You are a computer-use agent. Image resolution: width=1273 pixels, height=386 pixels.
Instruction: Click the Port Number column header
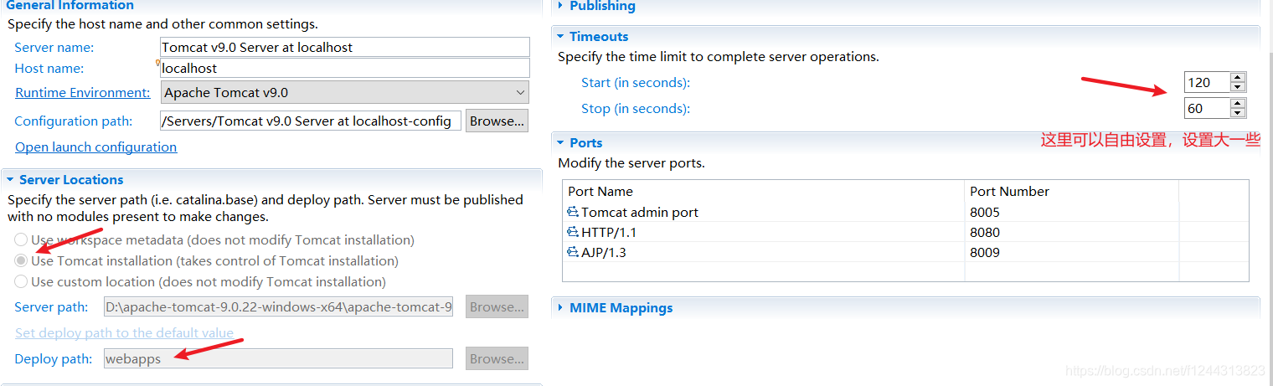pos(1071,191)
